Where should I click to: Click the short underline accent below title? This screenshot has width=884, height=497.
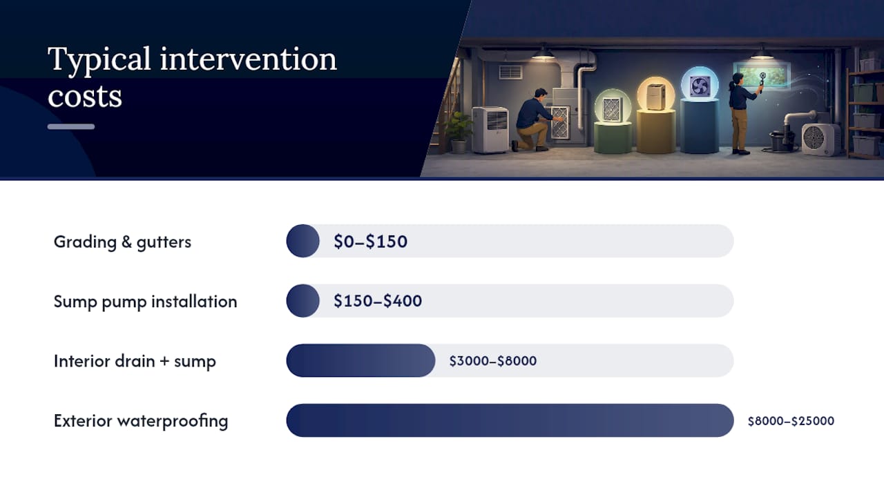(x=71, y=126)
